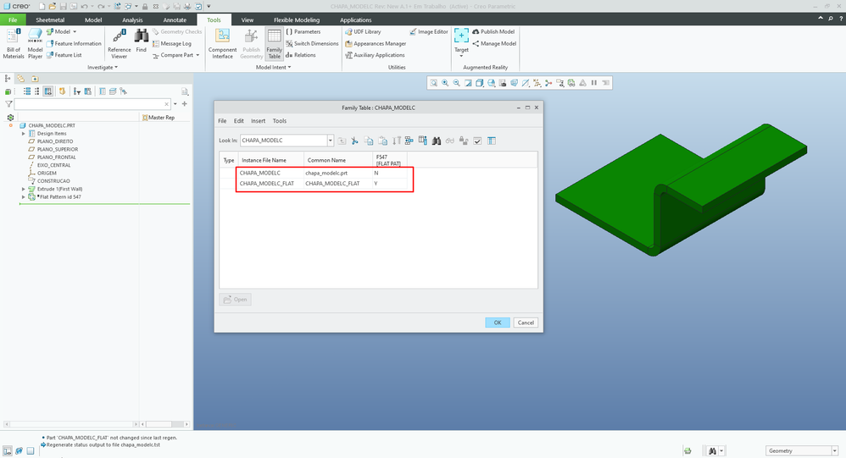Toggle datum display filters icon

[537, 83]
